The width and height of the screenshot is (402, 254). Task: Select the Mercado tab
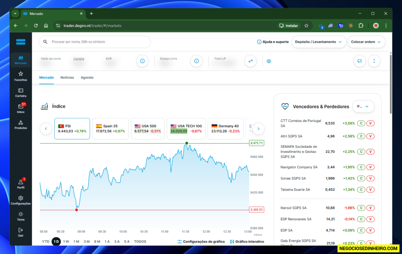[46, 77]
